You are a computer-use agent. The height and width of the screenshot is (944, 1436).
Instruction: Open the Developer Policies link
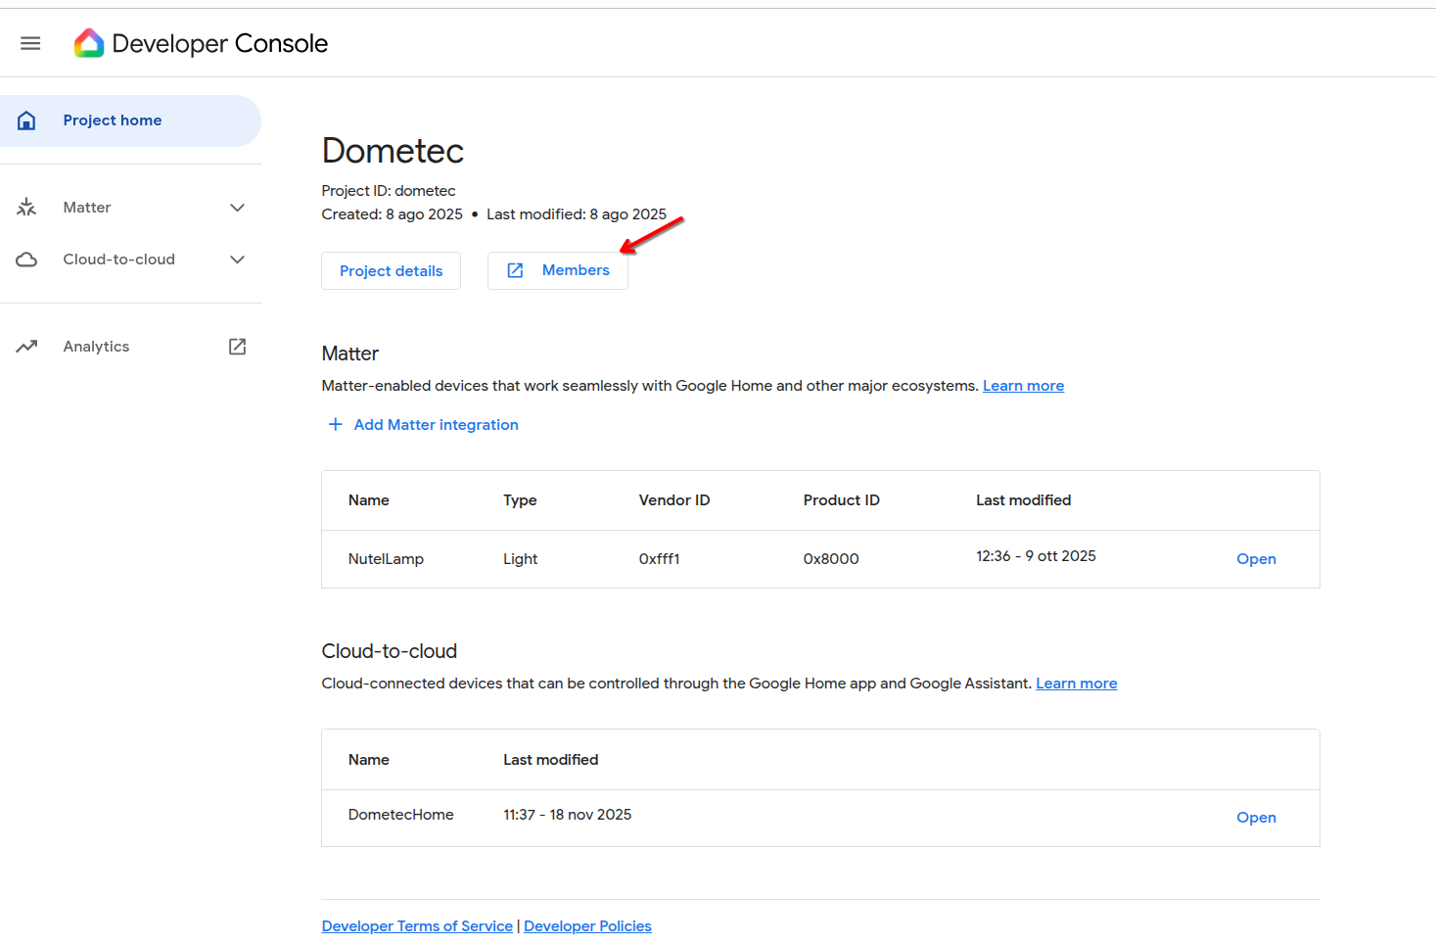click(587, 926)
